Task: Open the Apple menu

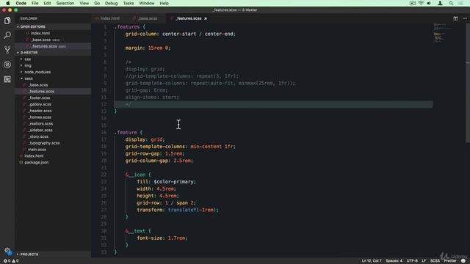Action: [x=8, y=3]
